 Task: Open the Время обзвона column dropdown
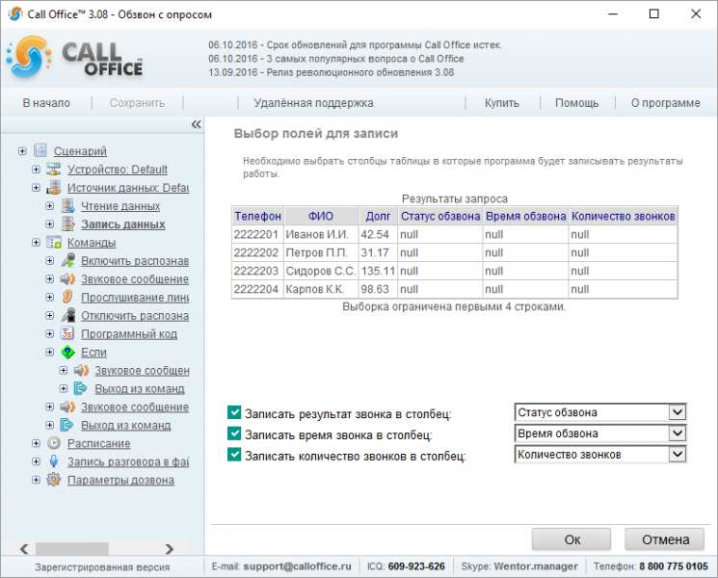[x=678, y=433]
